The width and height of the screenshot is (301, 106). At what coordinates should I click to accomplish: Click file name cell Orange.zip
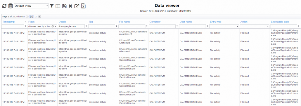tap(132, 41)
